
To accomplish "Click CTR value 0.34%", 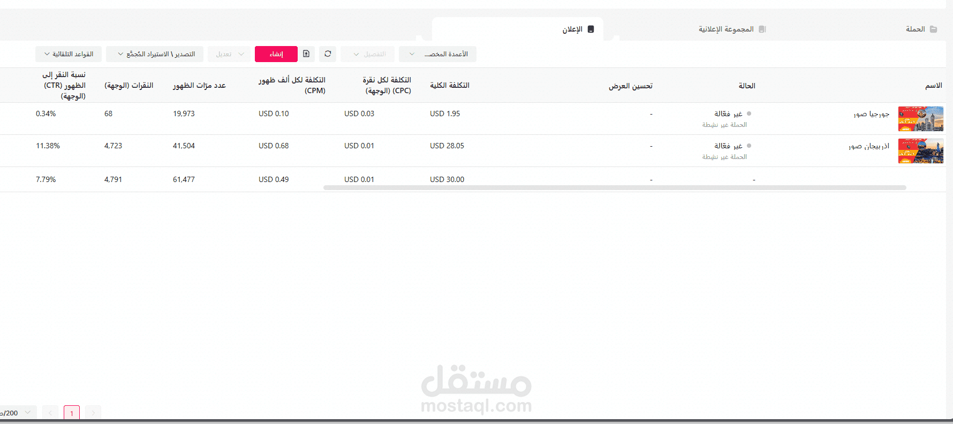I will coord(46,113).
